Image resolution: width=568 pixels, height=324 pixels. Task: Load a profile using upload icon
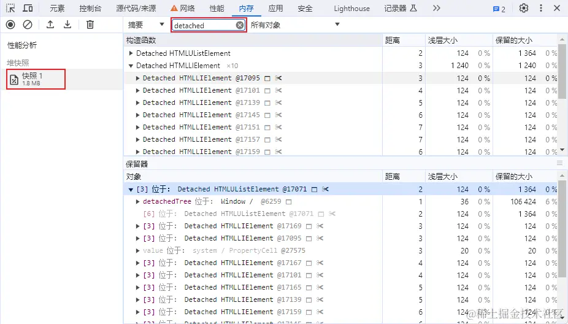pos(50,25)
